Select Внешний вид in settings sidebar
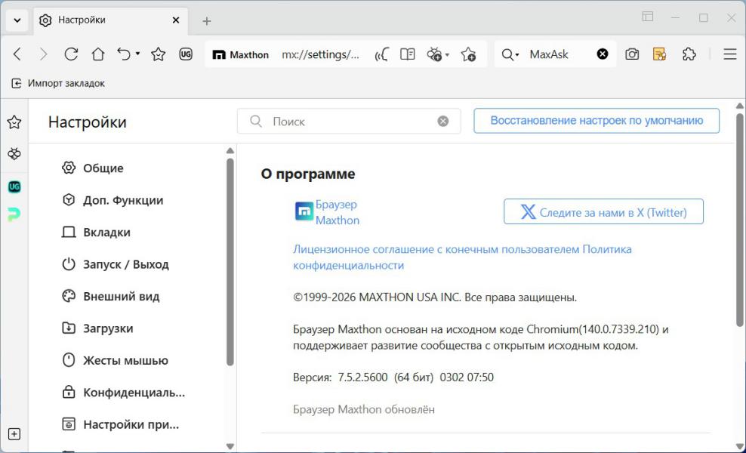746x453 pixels. pos(121,297)
